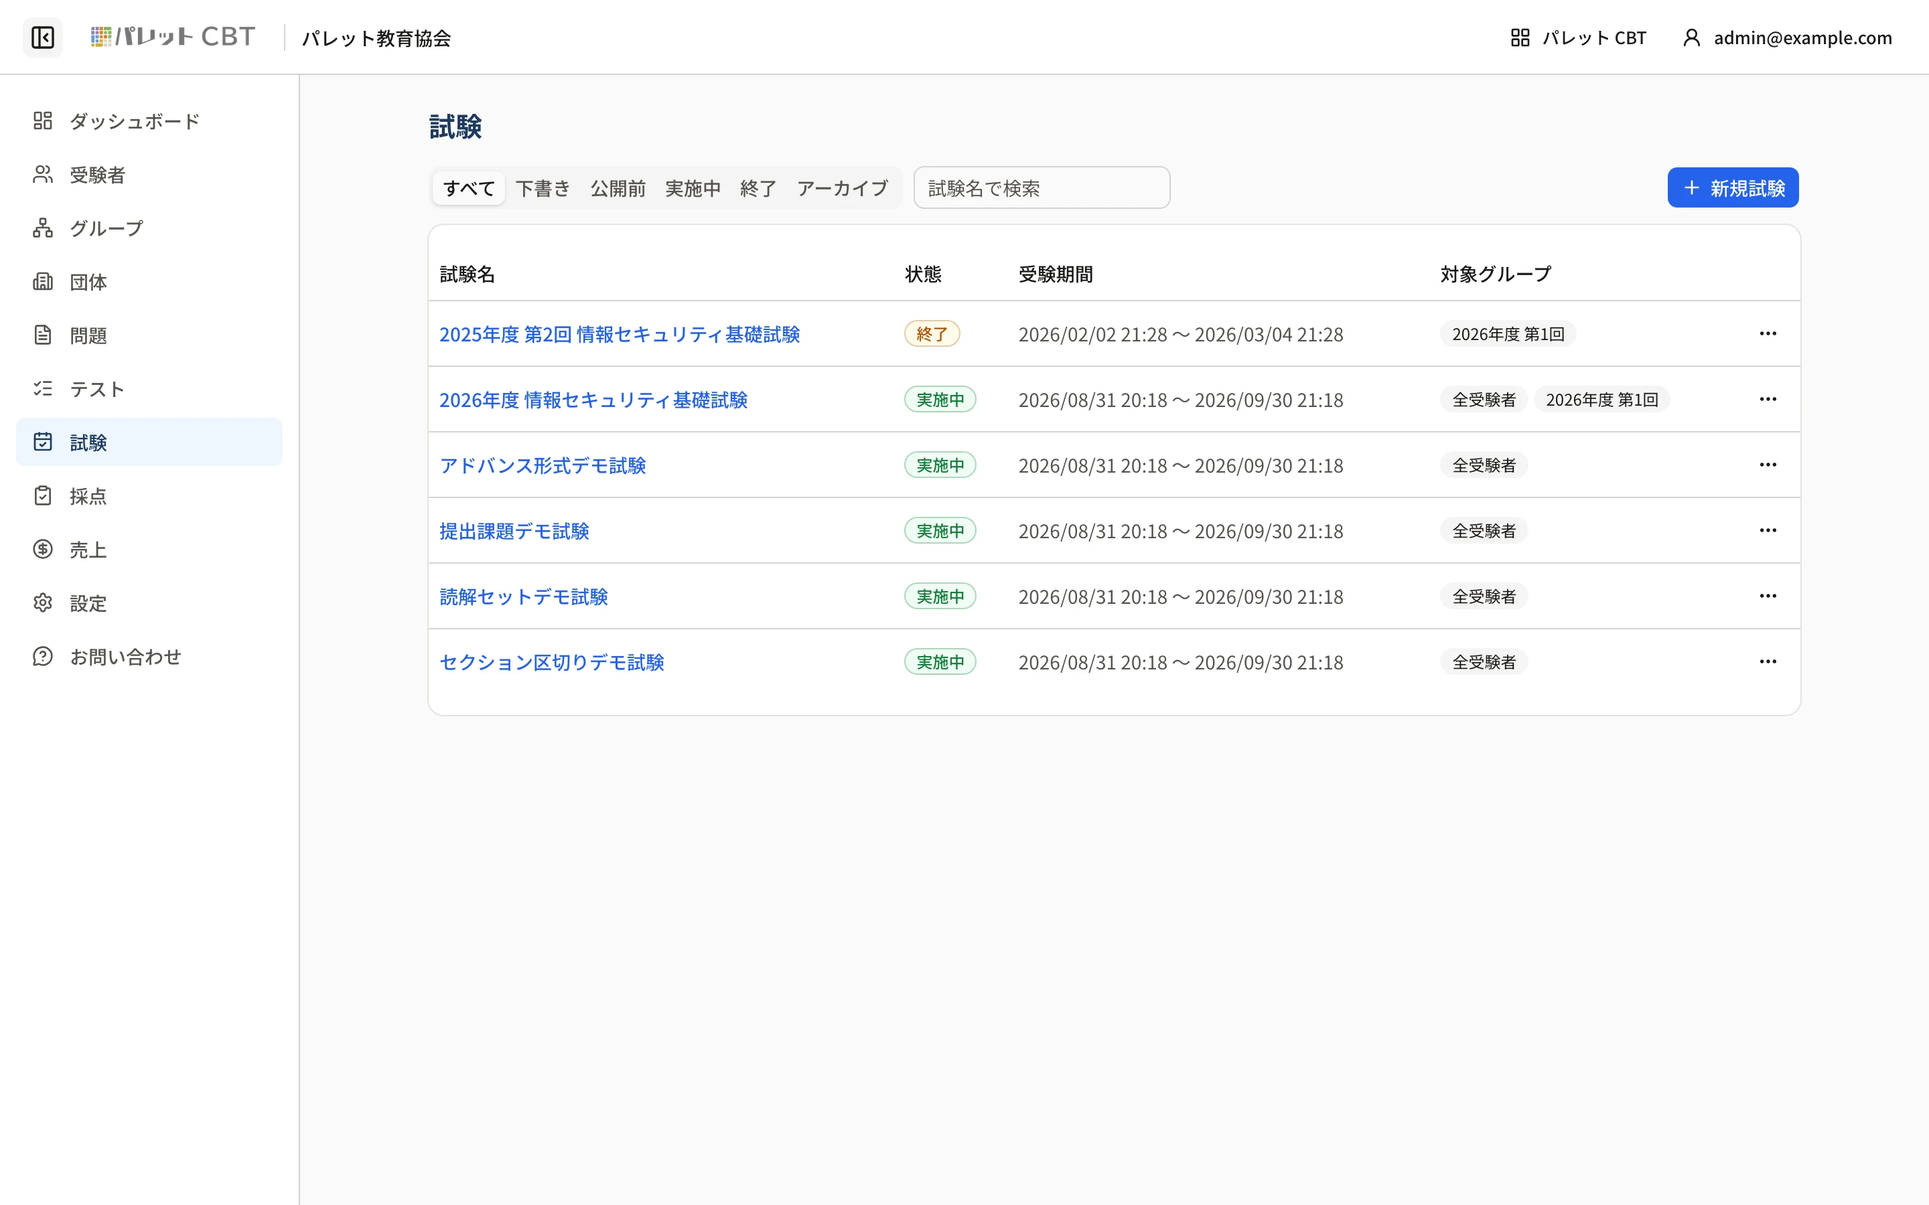This screenshot has height=1205, width=1929.
Task: Click the 対象グループ column header
Action: point(1496,274)
